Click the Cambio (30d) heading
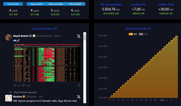The image size is (181, 106). pos(166,5)
